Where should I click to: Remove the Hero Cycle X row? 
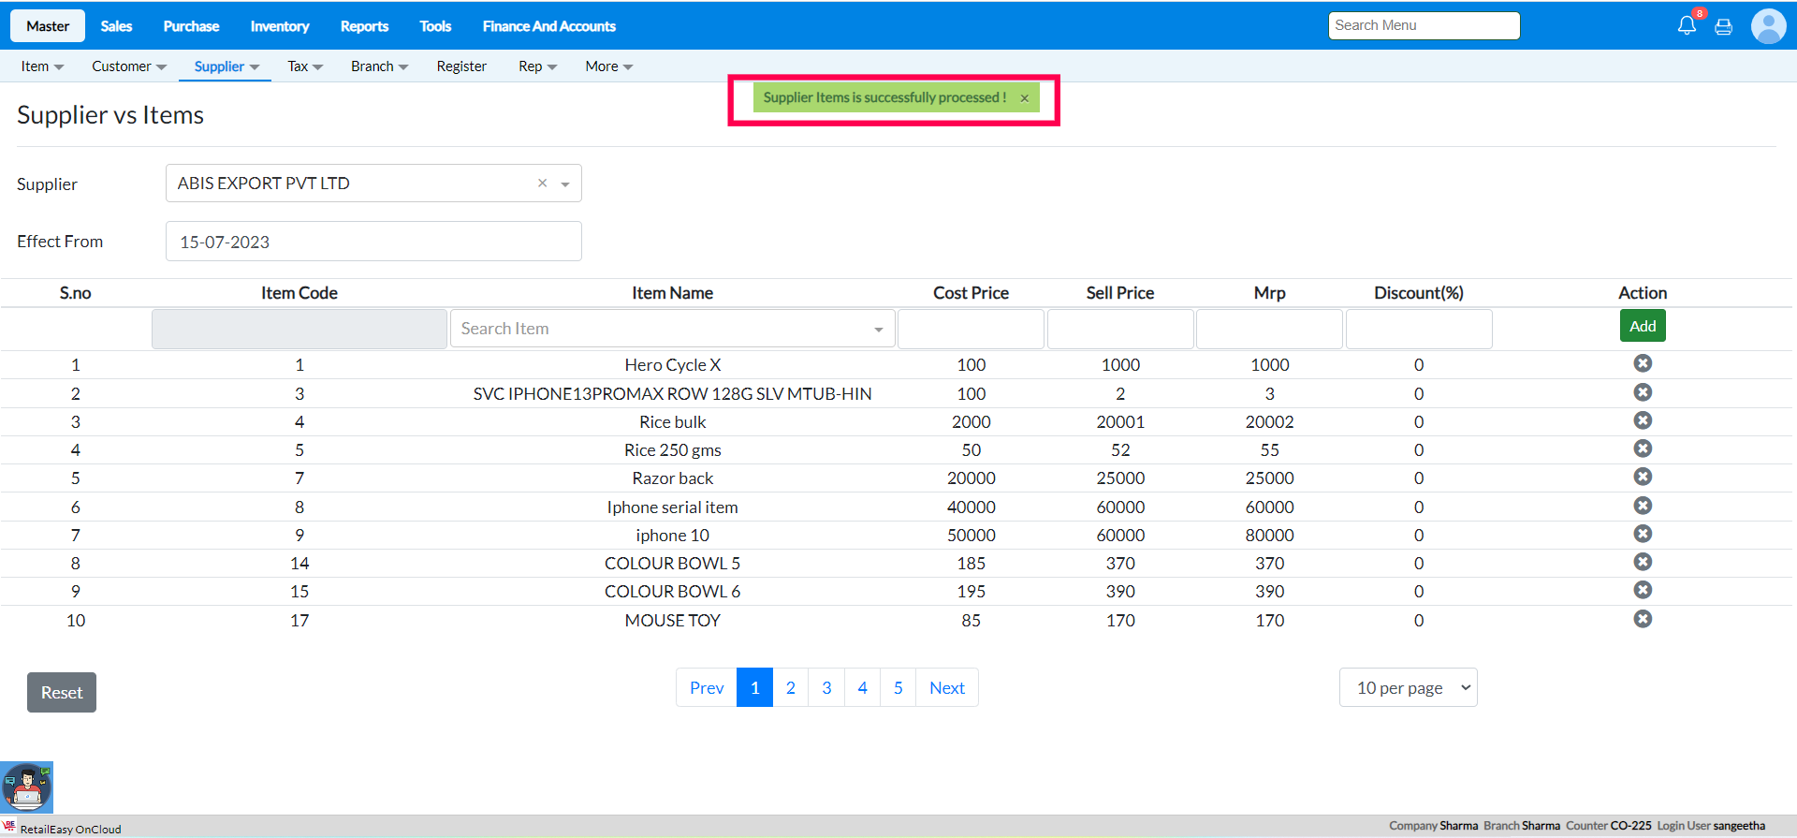tap(1643, 363)
